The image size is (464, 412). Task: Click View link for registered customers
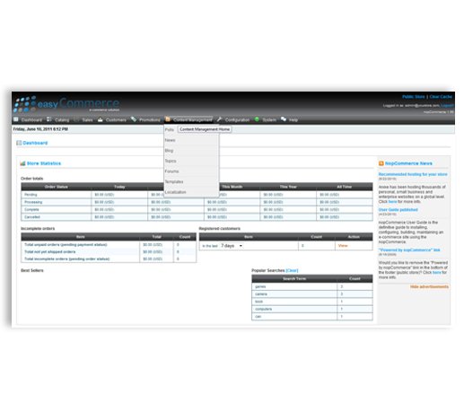click(343, 246)
